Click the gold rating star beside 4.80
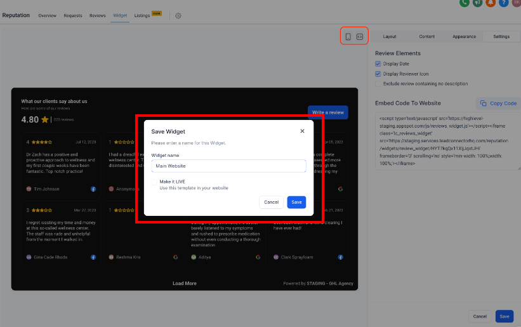Viewport: 521px width, 327px height. [45, 119]
